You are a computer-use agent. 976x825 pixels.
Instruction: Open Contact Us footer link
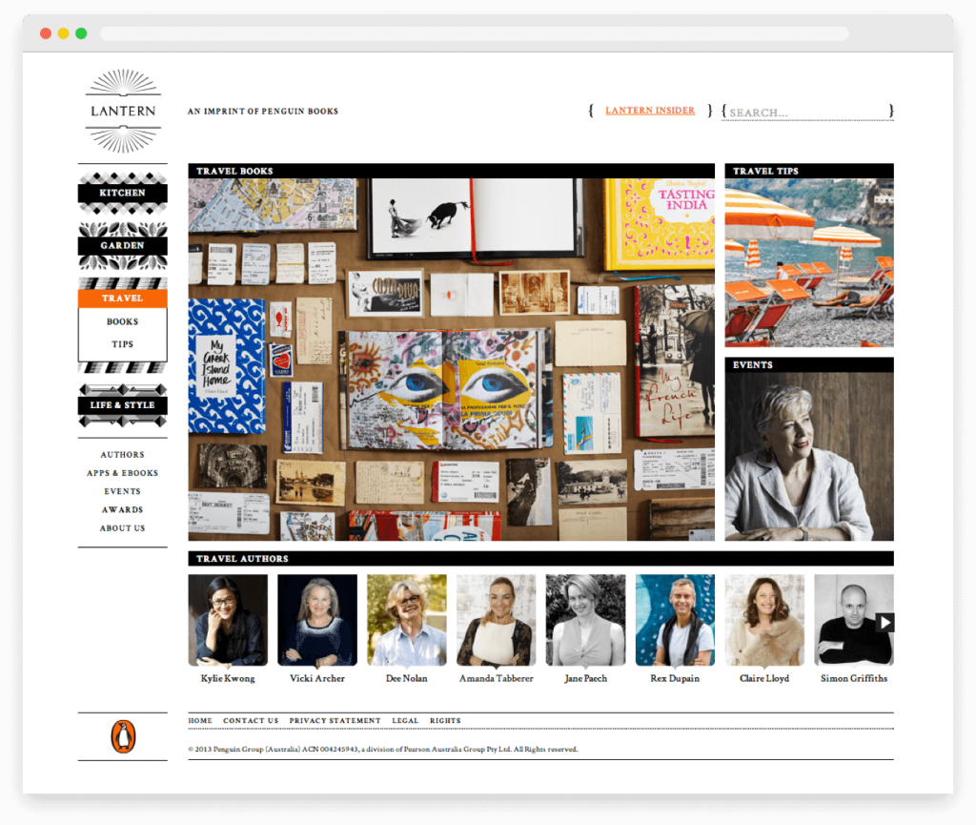tap(251, 720)
